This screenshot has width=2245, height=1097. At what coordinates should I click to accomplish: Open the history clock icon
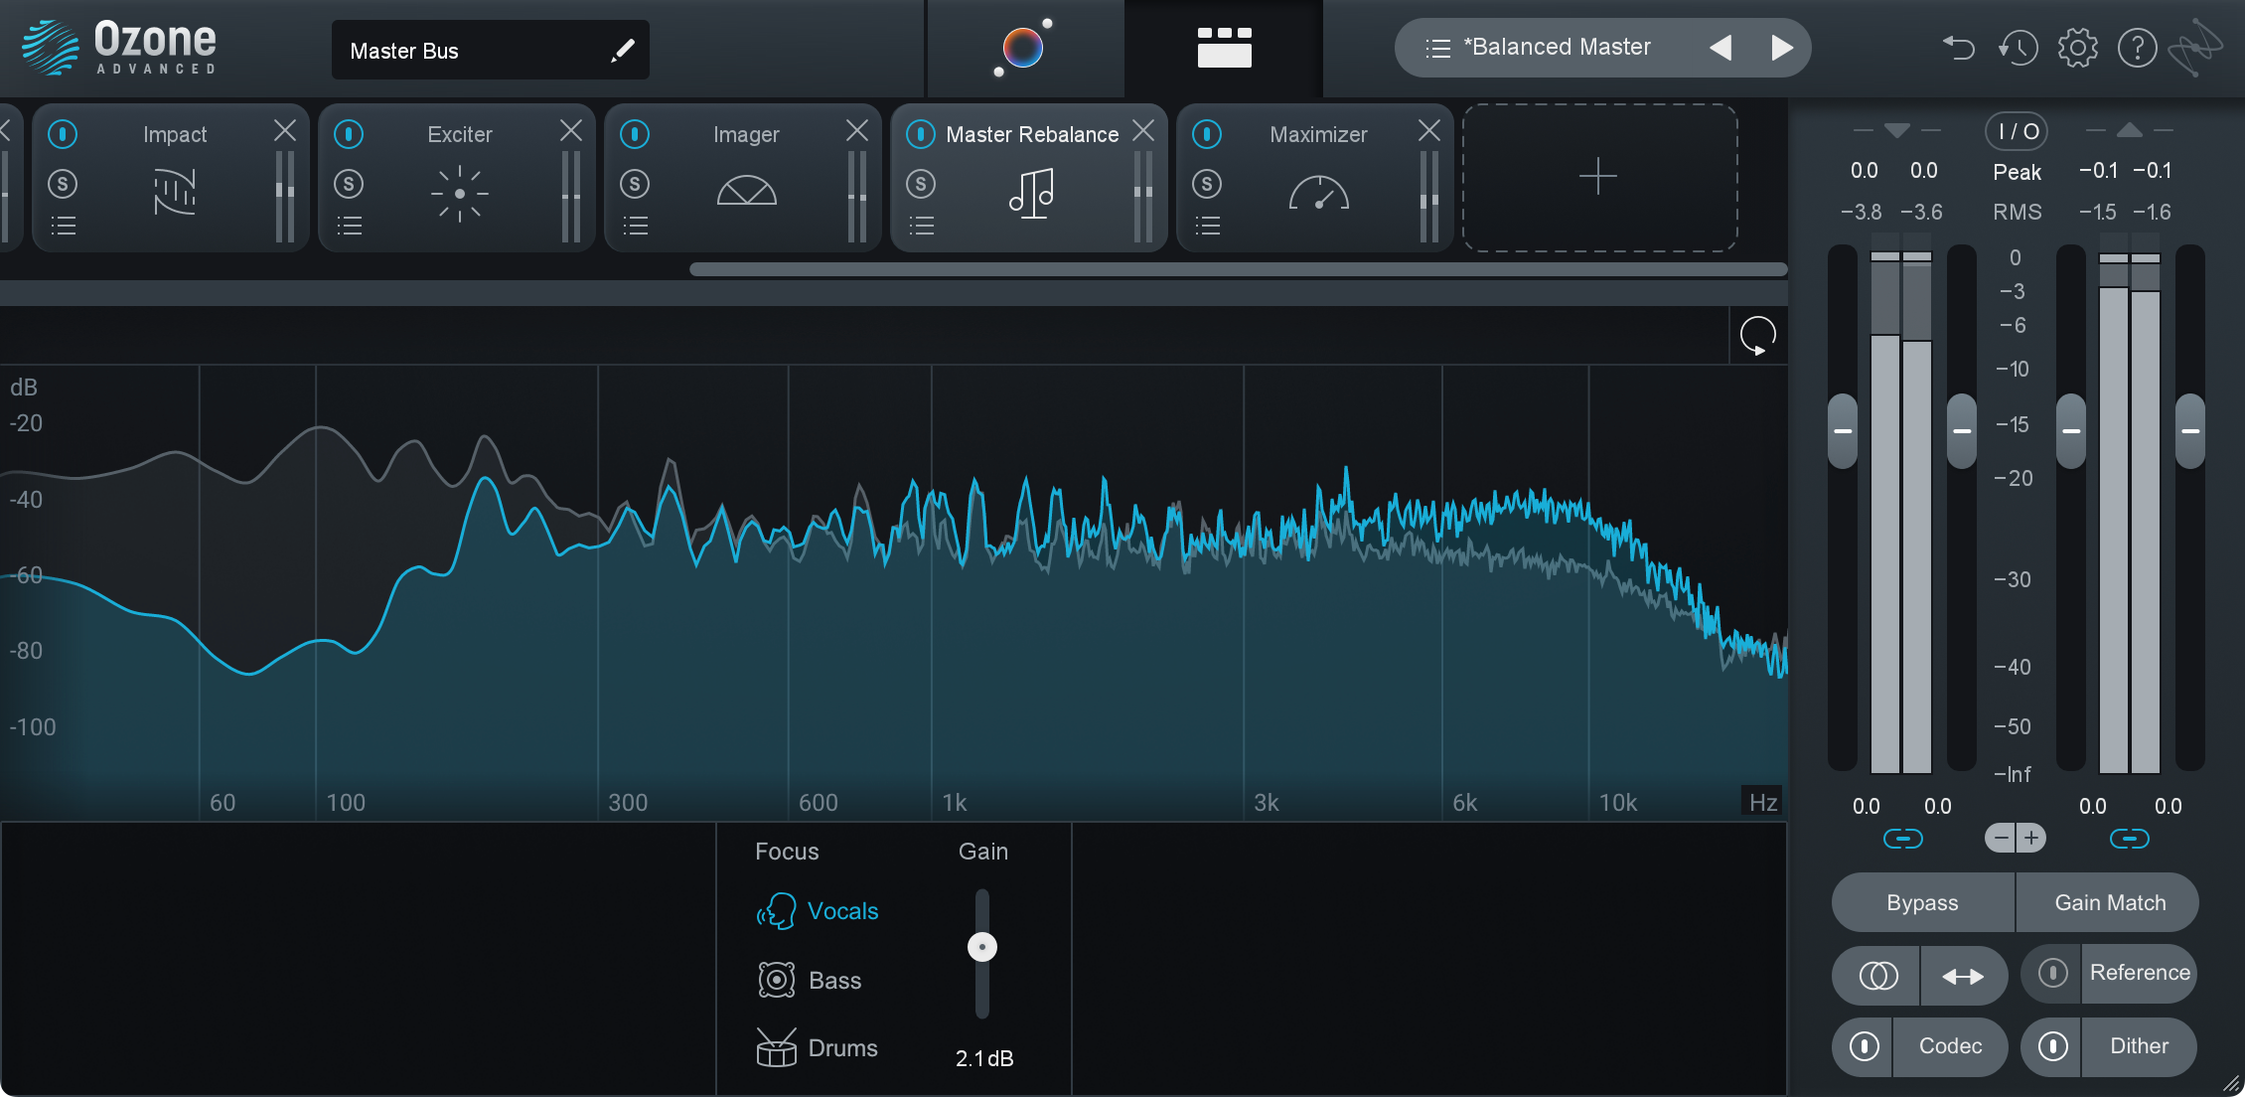point(2018,48)
